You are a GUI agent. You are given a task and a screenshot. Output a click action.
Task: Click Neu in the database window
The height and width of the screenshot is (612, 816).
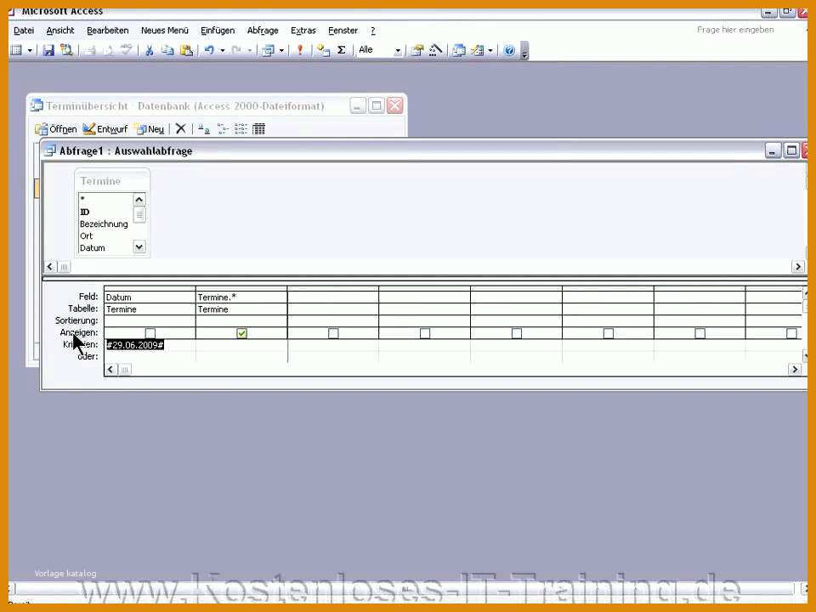[150, 129]
